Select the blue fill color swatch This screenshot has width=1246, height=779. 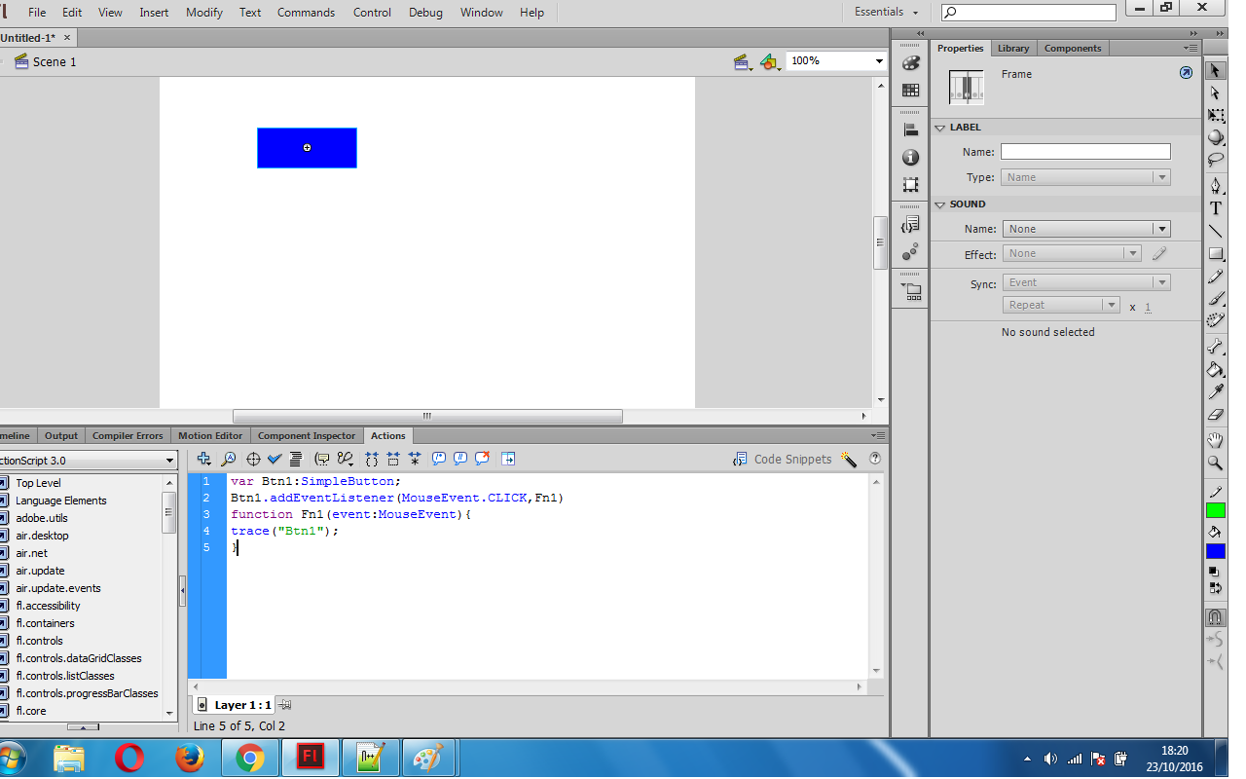tap(1215, 550)
